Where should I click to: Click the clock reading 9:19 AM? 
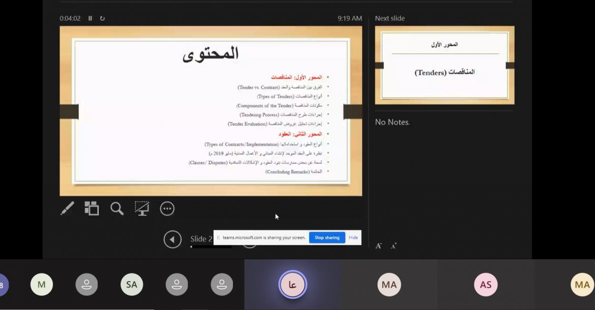pos(349,18)
